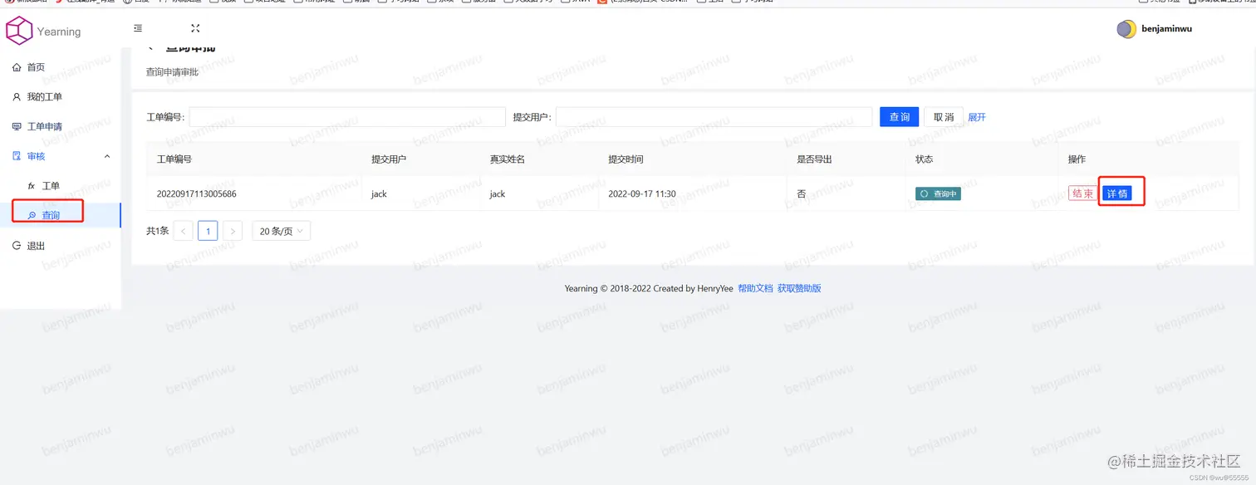Click the sidebar collapse icon
The image size is (1256, 485).
coord(137,27)
